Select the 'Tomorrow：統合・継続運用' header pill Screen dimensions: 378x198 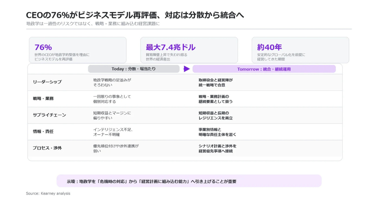264,69
